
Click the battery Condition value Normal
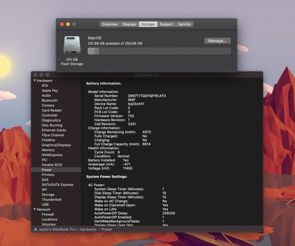(124, 156)
